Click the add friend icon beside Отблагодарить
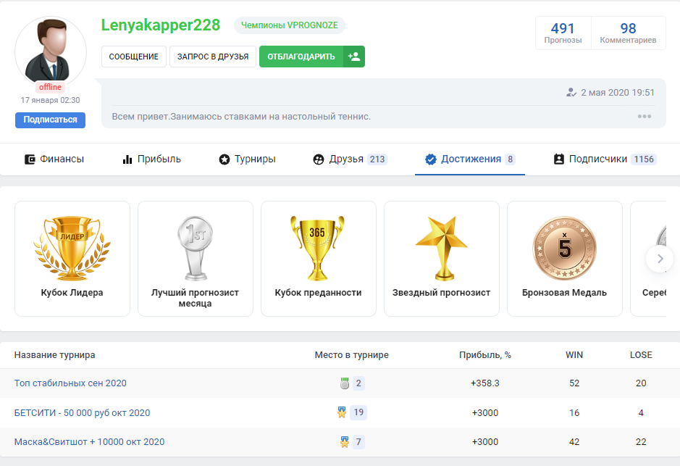The width and height of the screenshot is (680, 466). [353, 56]
